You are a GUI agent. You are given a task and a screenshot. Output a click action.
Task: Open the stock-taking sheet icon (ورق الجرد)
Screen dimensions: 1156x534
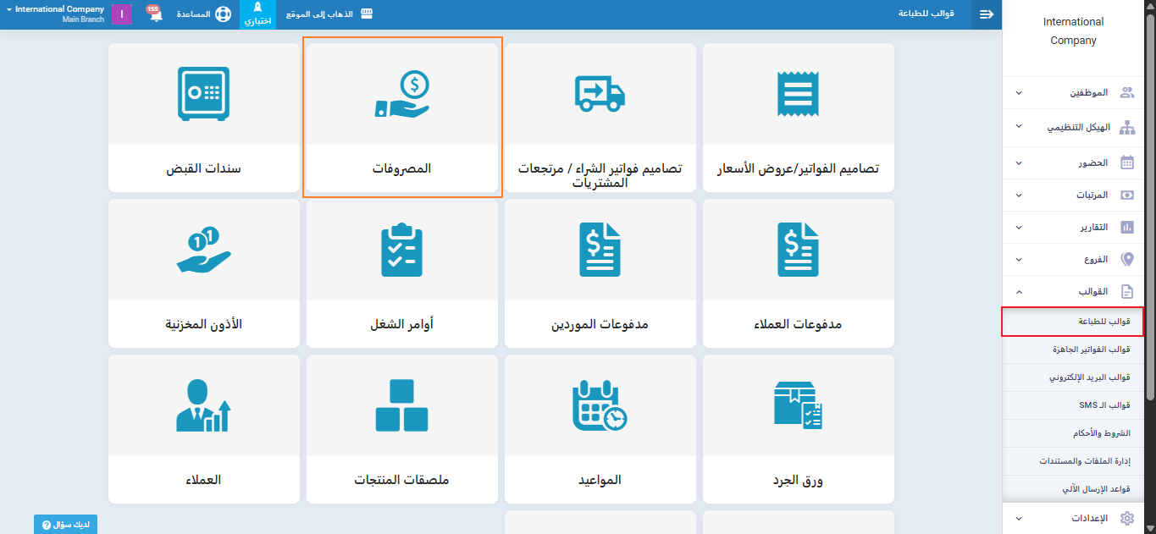point(798,406)
